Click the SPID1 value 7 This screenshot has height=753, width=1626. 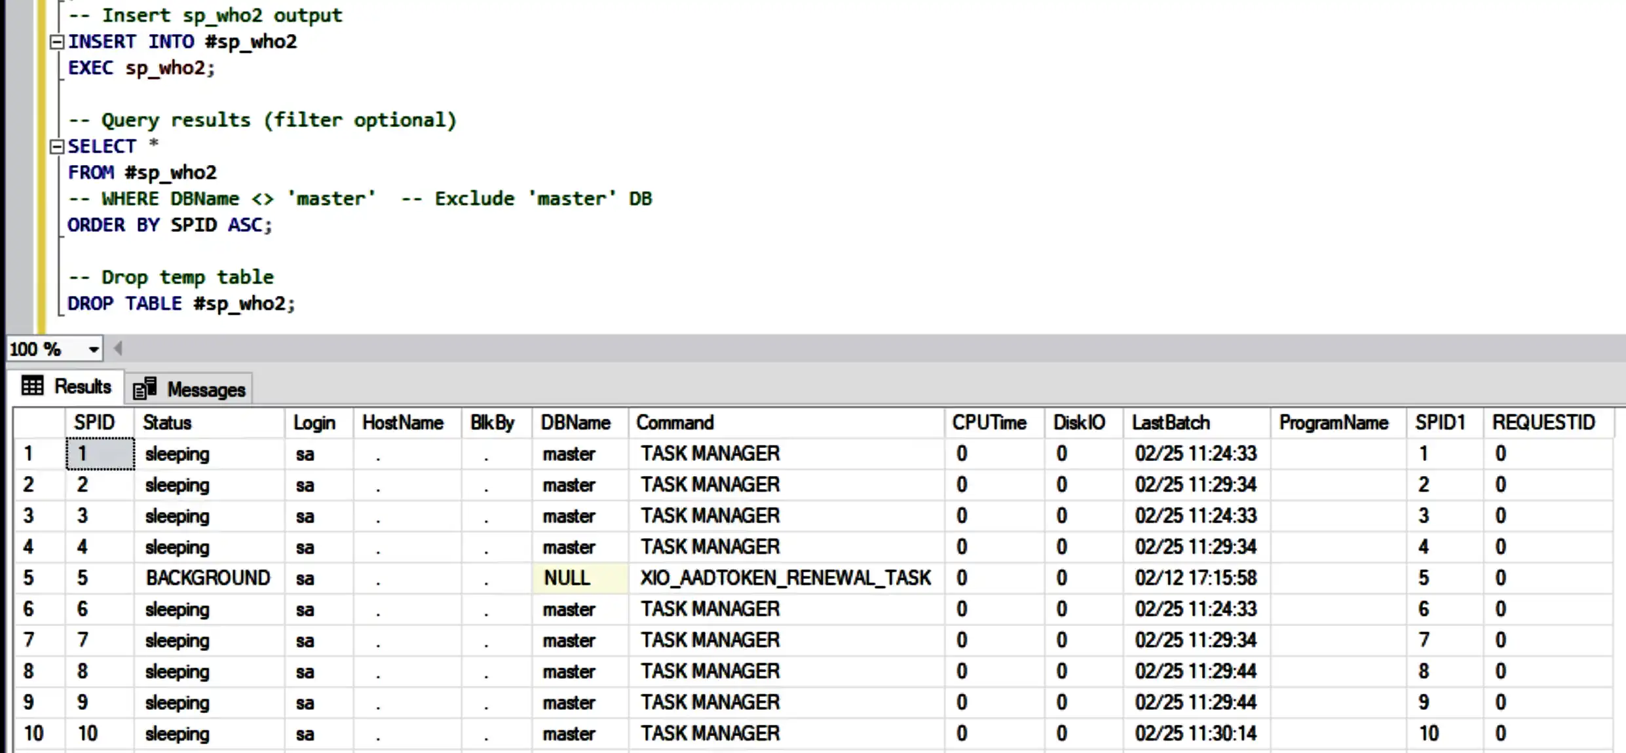click(1445, 640)
